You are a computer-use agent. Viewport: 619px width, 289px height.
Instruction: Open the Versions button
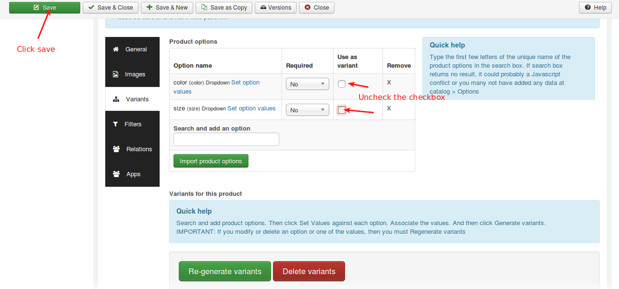(x=275, y=8)
